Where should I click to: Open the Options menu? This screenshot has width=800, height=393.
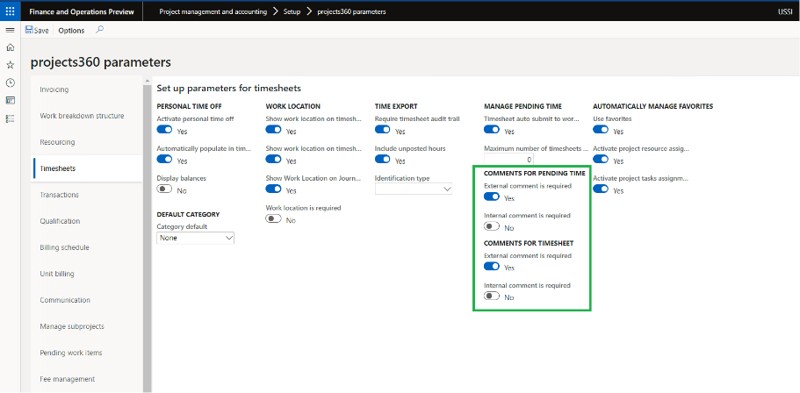pyautogui.click(x=71, y=30)
